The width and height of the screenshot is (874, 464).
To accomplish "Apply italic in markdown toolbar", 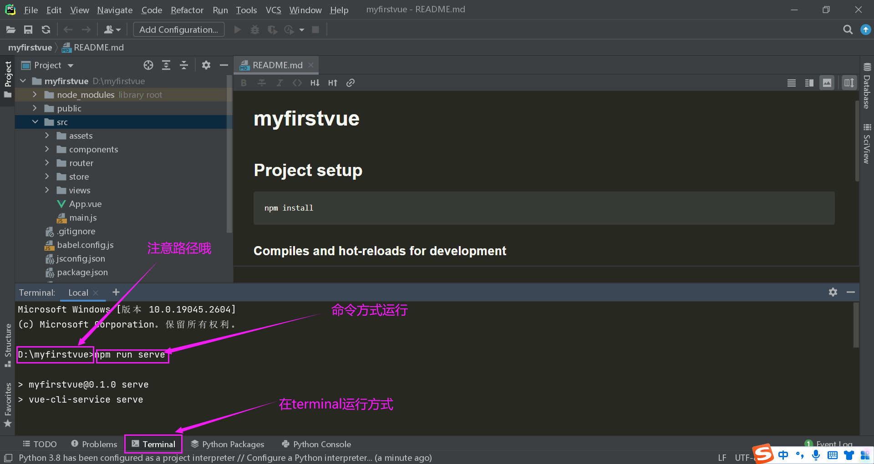I will click(x=279, y=83).
